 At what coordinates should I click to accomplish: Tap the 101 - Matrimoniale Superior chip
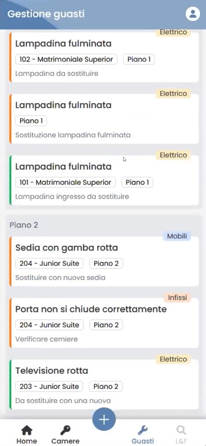[66, 182]
